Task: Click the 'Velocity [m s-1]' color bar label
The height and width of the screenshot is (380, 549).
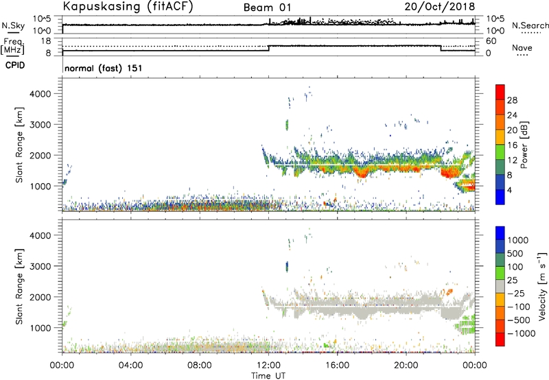Action: (542, 286)
